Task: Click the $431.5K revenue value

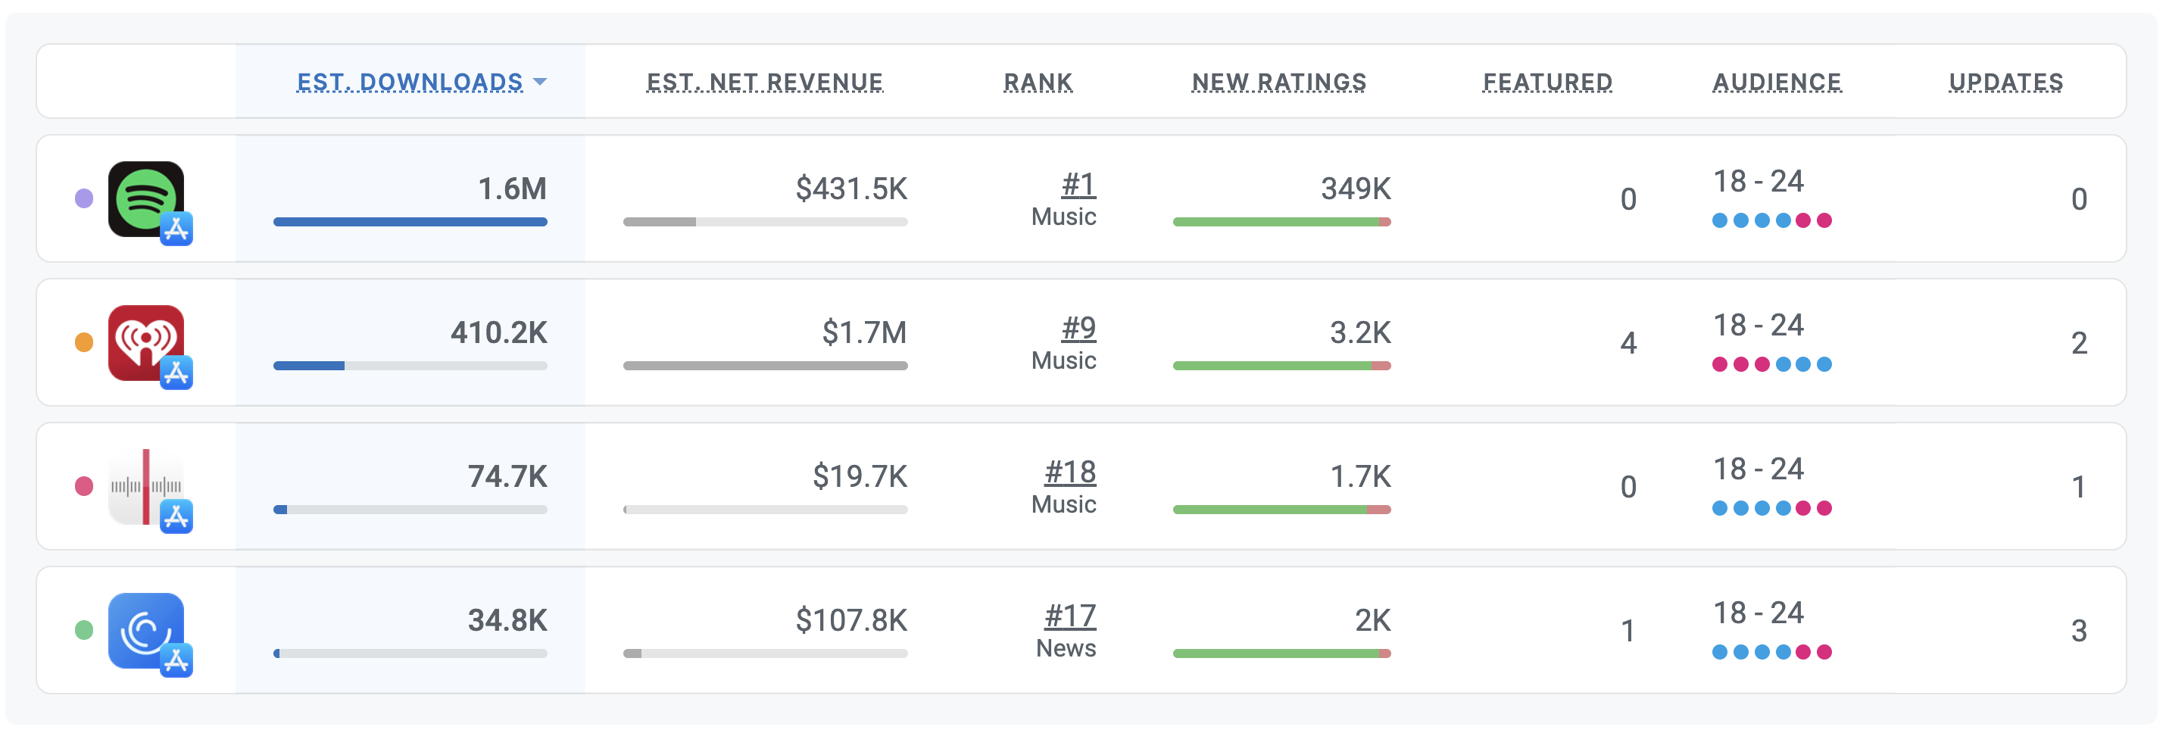Action: (x=851, y=189)
